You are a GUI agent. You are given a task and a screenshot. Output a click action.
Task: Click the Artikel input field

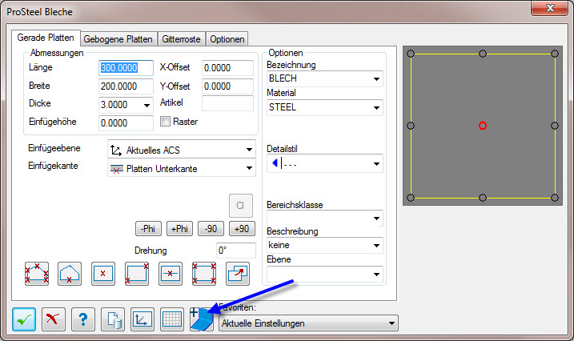pyautogui.click(x=227, y=103)
